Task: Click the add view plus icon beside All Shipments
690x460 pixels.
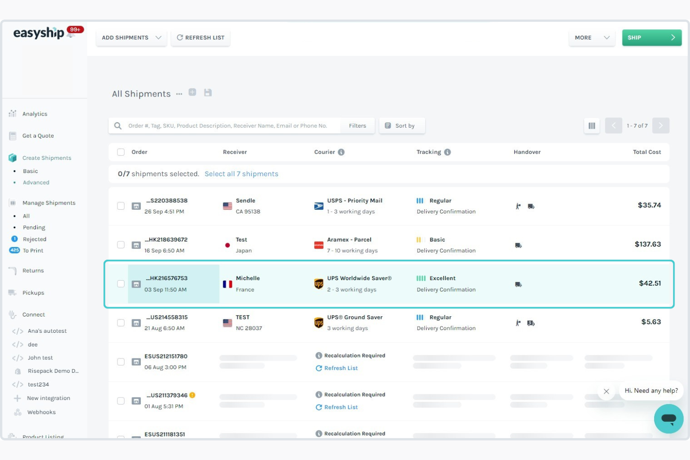Action: pyautogui.click(x=192, y=92)
